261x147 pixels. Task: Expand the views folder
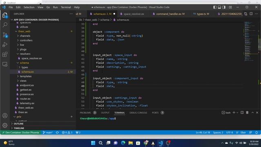coord(18,81)
